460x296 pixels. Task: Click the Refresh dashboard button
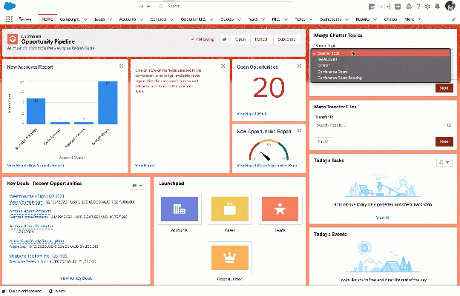(261, 39)
